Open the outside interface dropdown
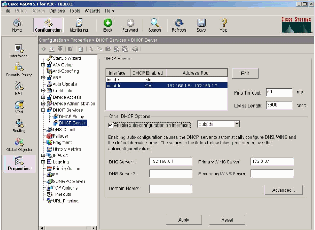 [237, 124]
